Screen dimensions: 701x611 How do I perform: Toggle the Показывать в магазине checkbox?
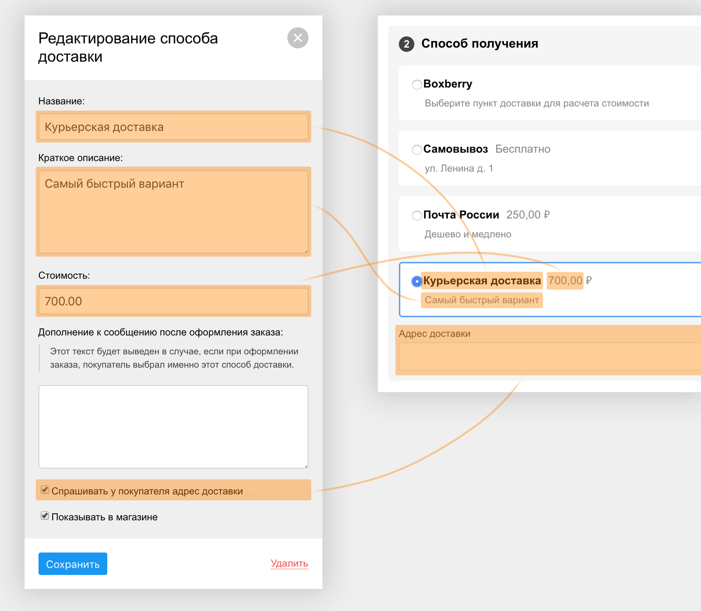(45, 516)
